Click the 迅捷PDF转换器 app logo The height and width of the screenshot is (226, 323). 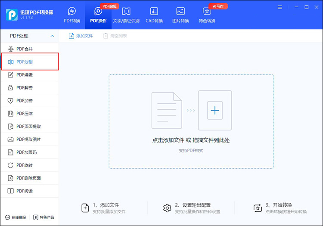tap(12, 15)
